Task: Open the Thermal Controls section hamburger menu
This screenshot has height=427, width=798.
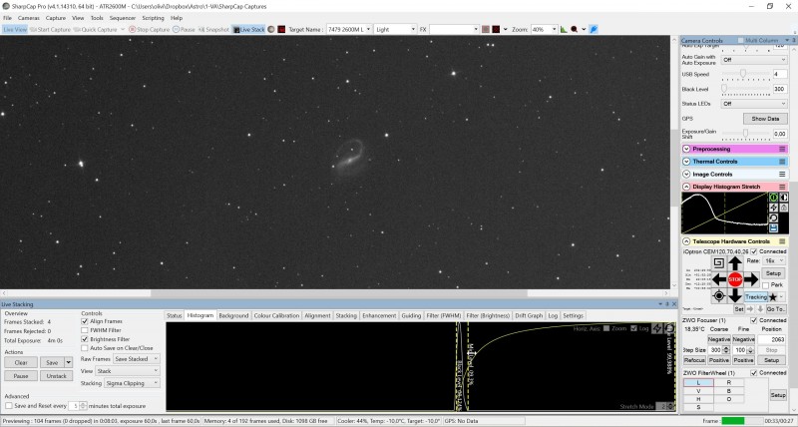Action: [x=782, y=162]
